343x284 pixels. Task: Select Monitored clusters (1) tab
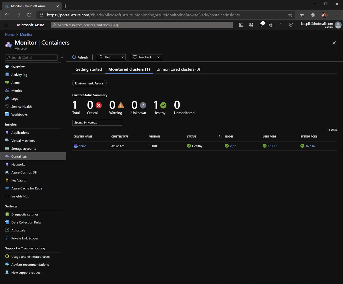click(x=129, y=69)
